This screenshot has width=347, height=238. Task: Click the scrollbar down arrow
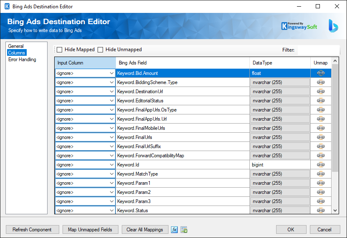[335, 211]
